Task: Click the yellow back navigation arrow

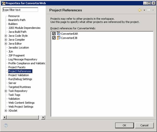Action: click(140, 10)
